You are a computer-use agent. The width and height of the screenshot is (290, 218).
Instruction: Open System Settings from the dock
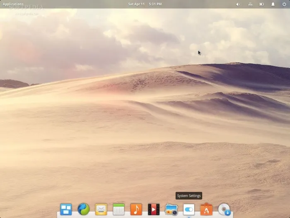[x=189, y=209]
